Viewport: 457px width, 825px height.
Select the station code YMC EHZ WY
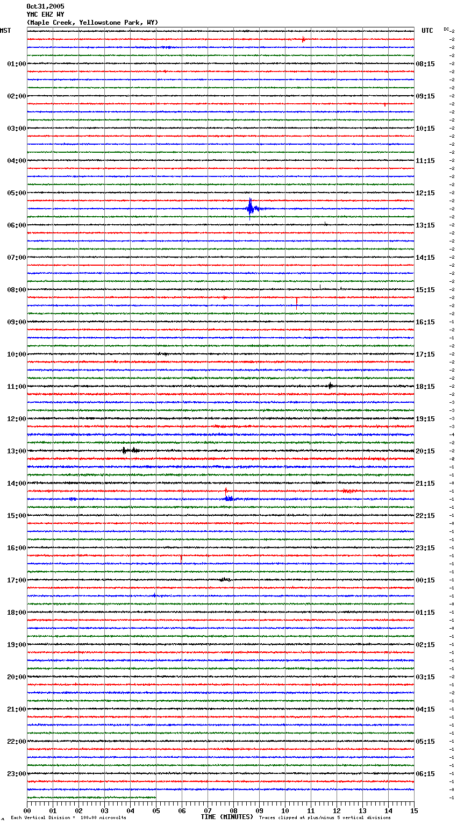click(x=45, y=15)
